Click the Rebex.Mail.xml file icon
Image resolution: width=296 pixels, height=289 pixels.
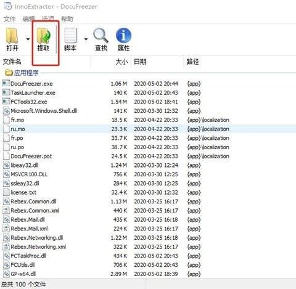pyautogui.click(x=6, y=229)
